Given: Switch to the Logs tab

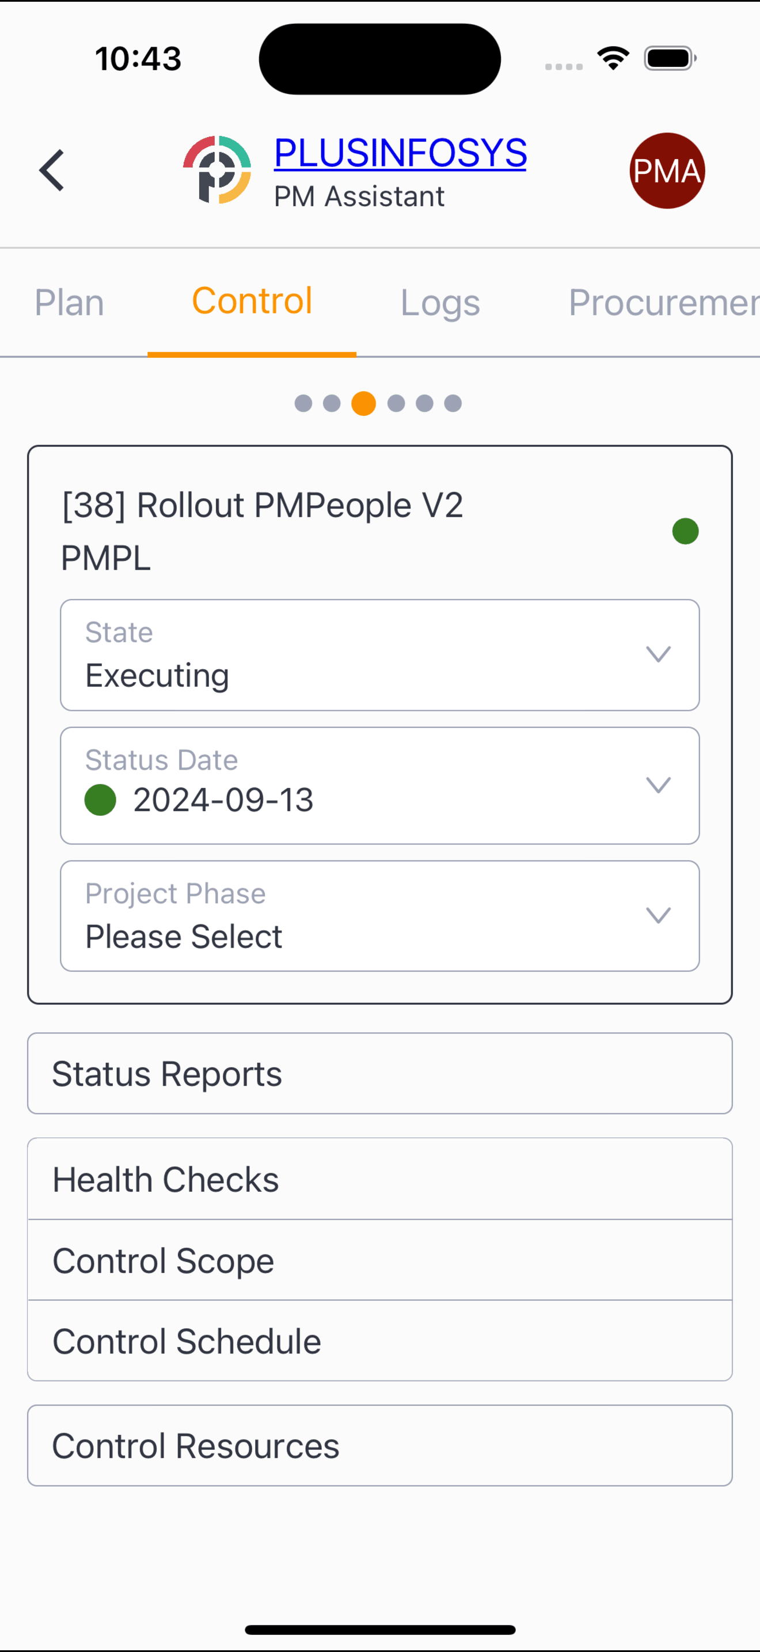Looking at the screenshot, I should [x=440, y=302].
